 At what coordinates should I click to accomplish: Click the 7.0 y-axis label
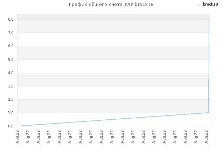click(11, 33)
